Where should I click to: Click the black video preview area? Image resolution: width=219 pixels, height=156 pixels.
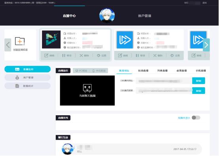pos(87,90)
